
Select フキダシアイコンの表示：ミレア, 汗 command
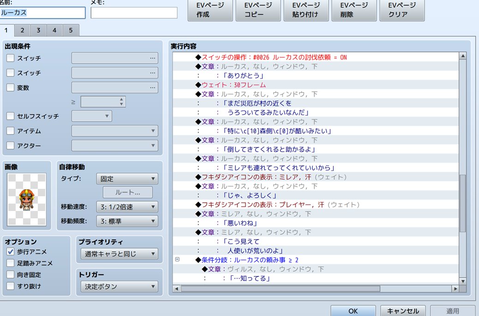[316, 177]
